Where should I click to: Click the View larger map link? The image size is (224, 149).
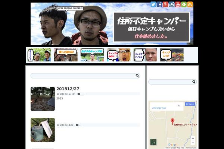[x=159, y=108]
